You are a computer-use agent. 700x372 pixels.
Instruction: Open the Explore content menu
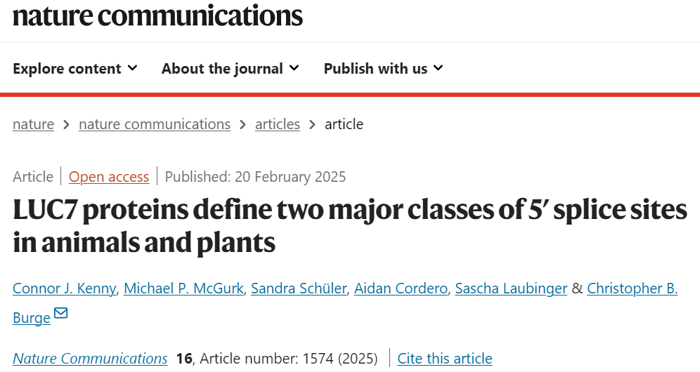[x=75, y=68]
